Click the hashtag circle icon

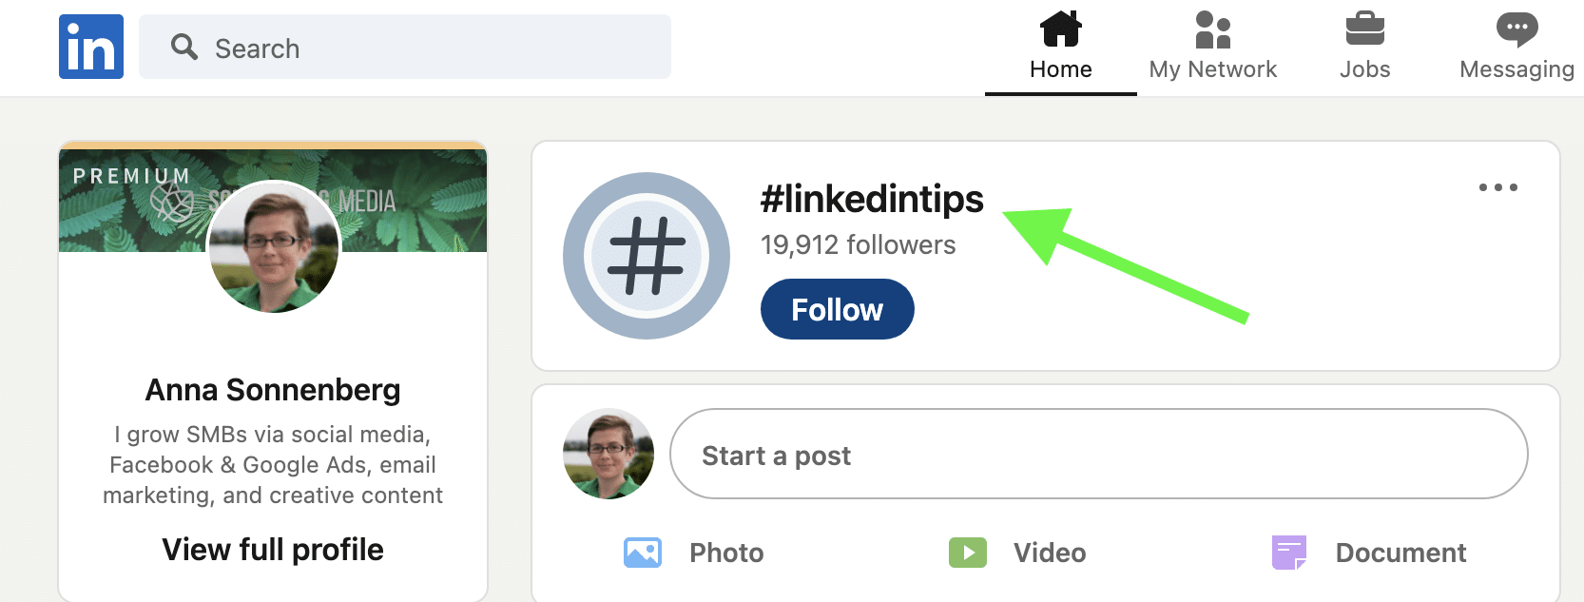pos(647,256)
